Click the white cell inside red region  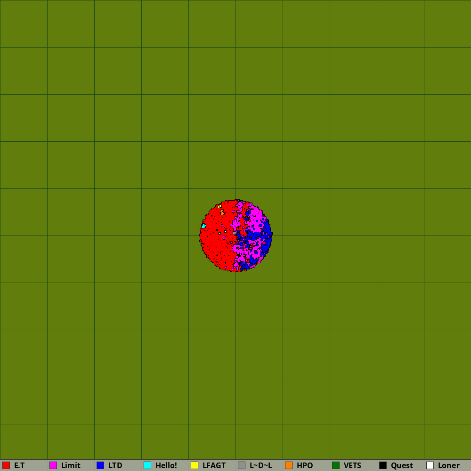pyautogui.click(x=226, y=231)
